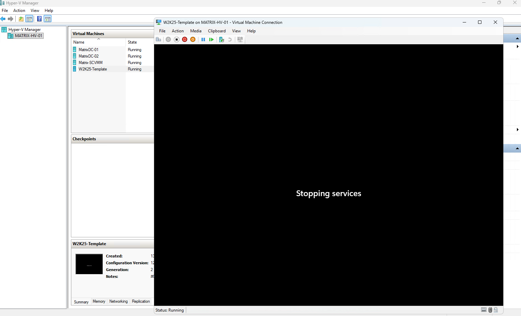This screenshot has height=316, width=521.
Task: Click the red Shut Down icon in VM toolbar
Action: click(185, 39)
